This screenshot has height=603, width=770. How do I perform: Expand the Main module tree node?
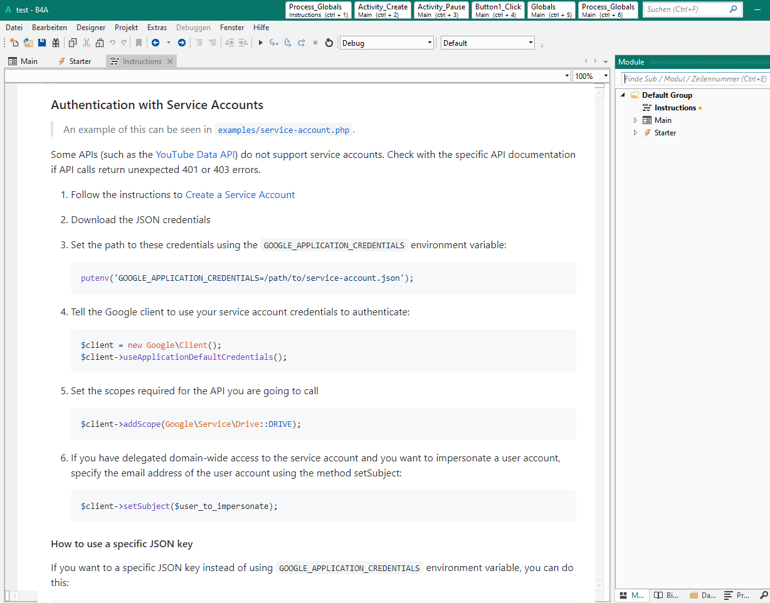pyautogui.click(x=635, y=120)
